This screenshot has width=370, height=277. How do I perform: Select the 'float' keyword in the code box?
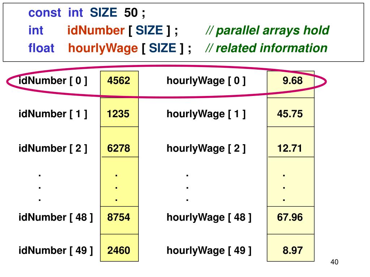[41, 48]
